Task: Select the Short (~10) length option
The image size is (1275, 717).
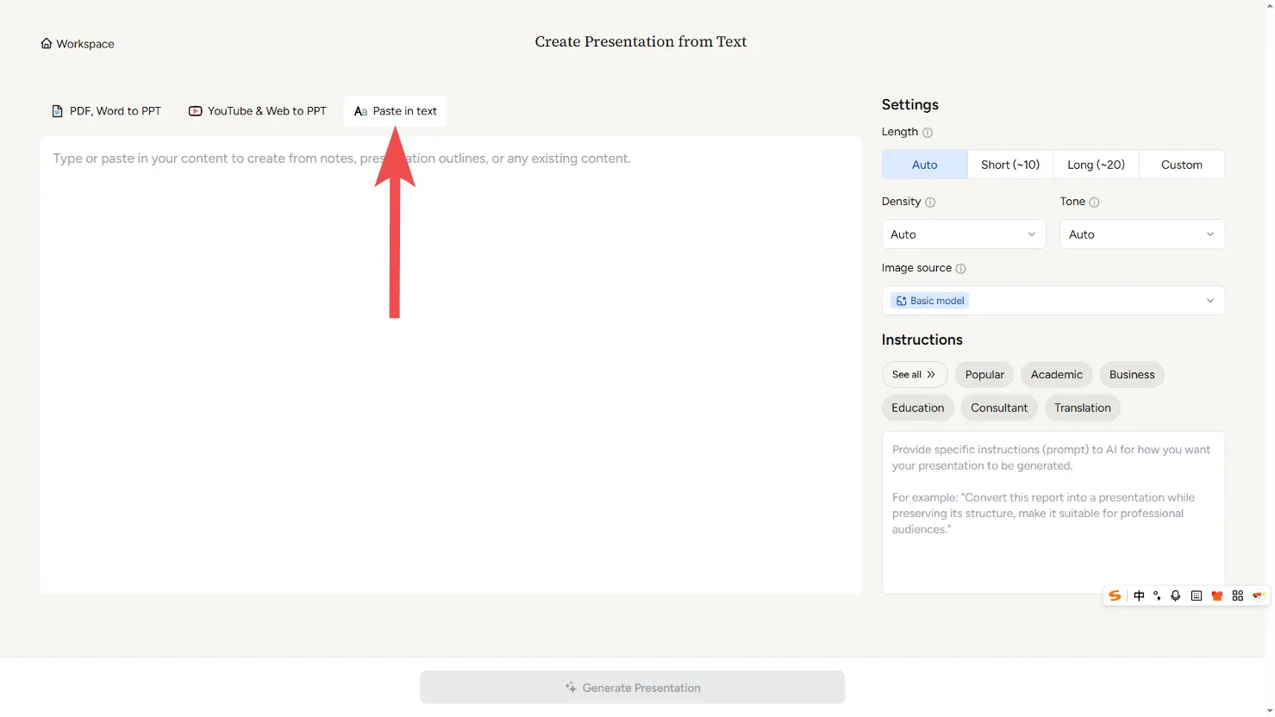Action: pyautogui.click(x=1009, y=165)
